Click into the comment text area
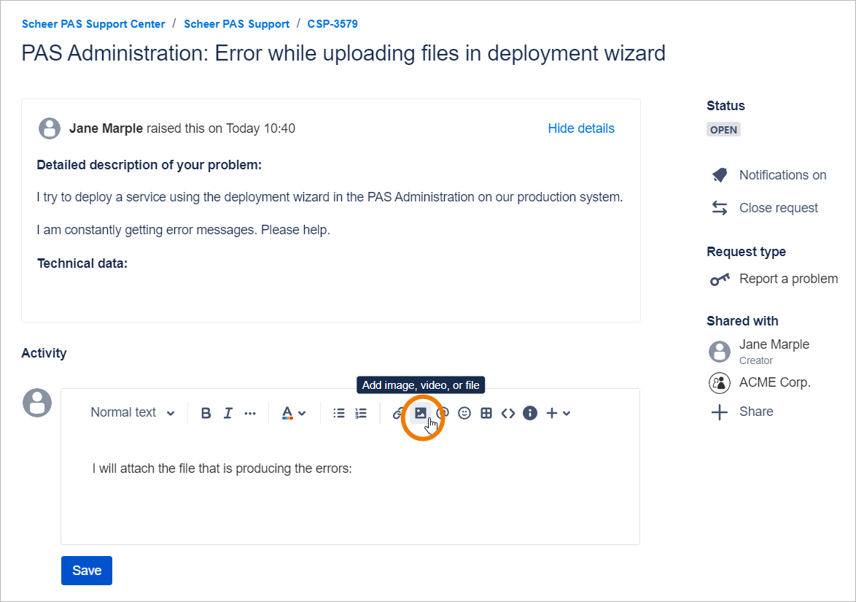Image resolution: width=856 pixels, height=602 pixels. [x=350, y=496]
